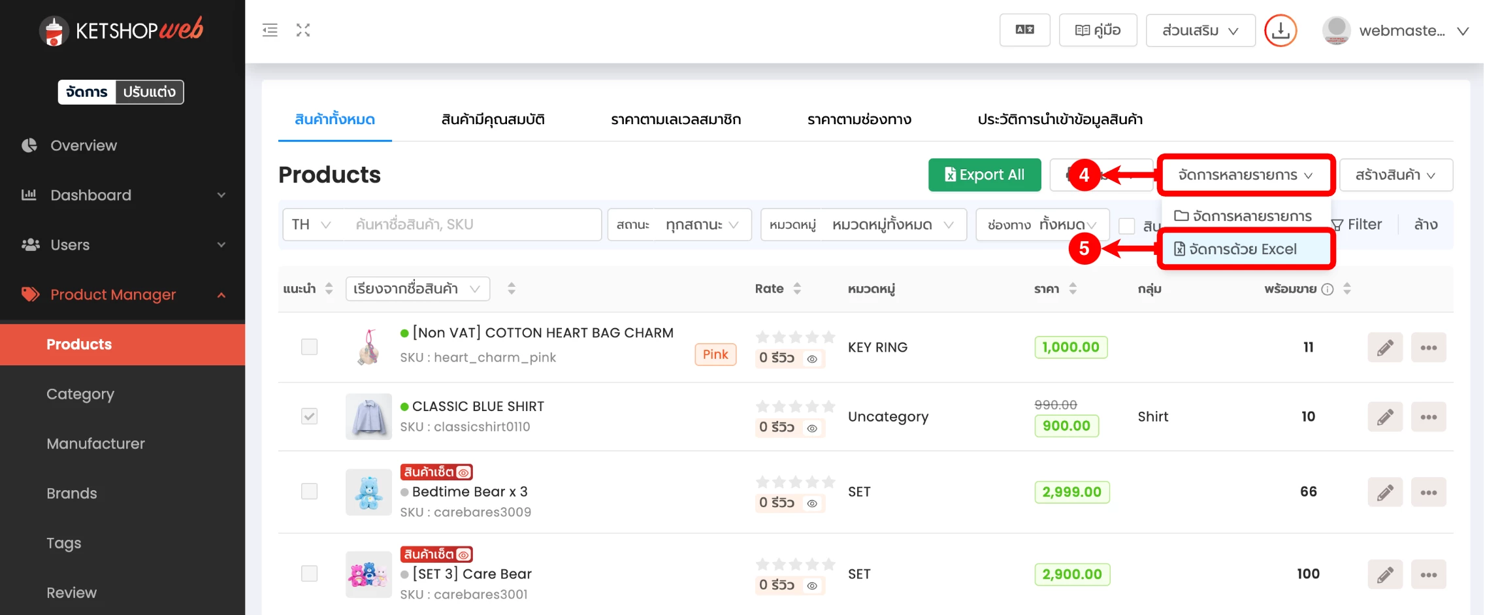Click the language translate icon button

pyautogui.click(x=1024, y=30)
